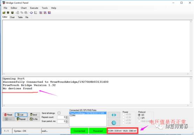Click the bug-shaped toolbar icon
This screenshot has width=194, height=135.
point(12,13)
